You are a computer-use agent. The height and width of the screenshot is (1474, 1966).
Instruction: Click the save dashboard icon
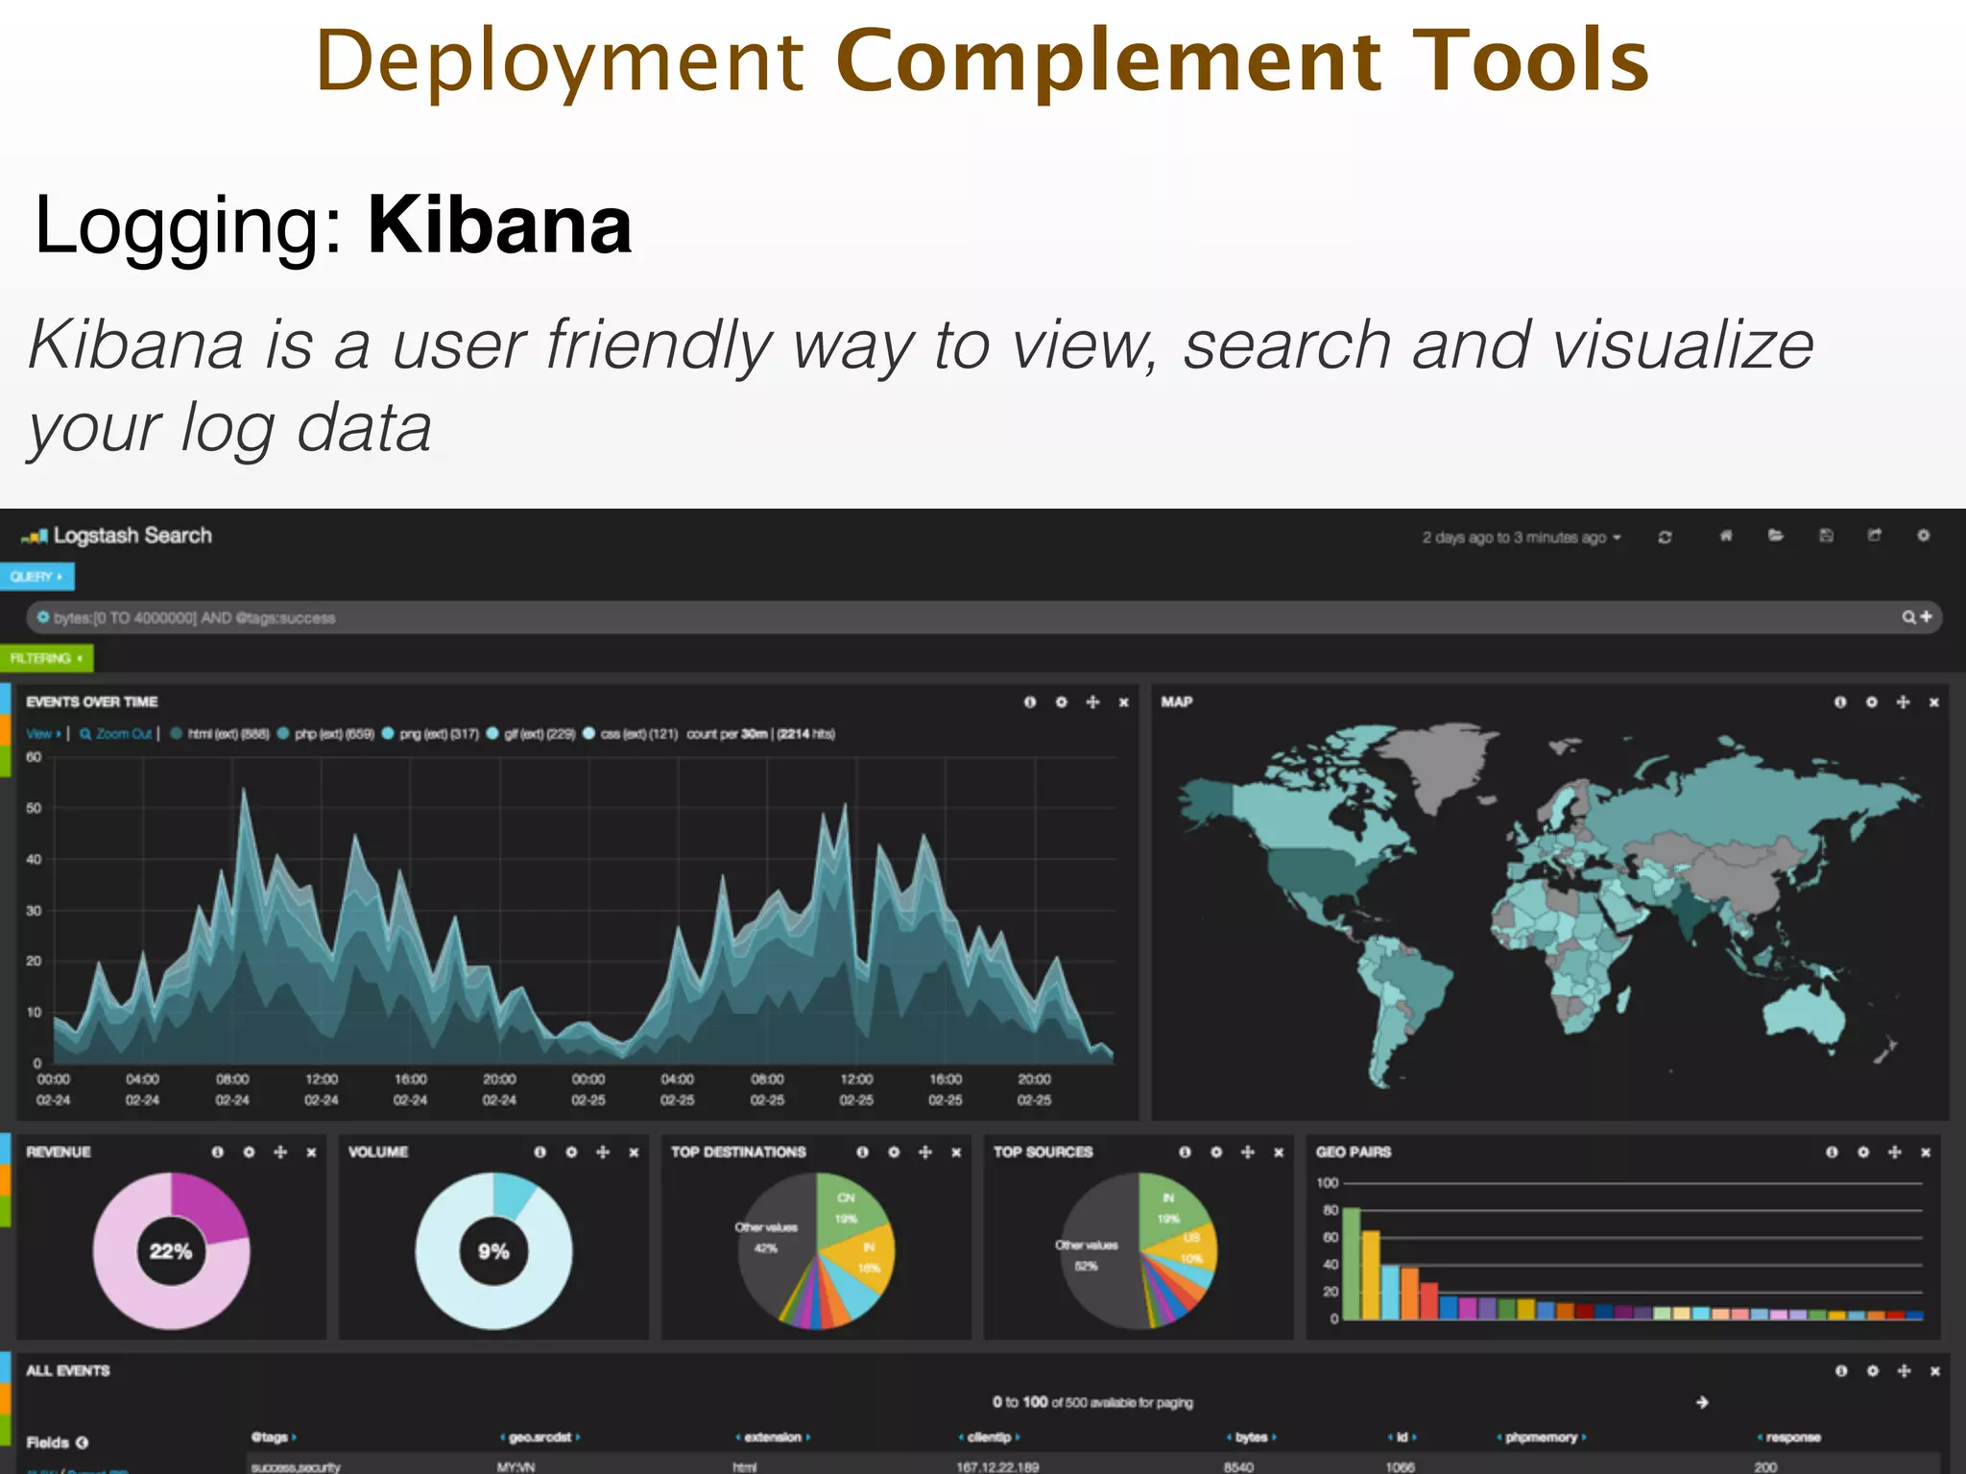pos(1826,535)
